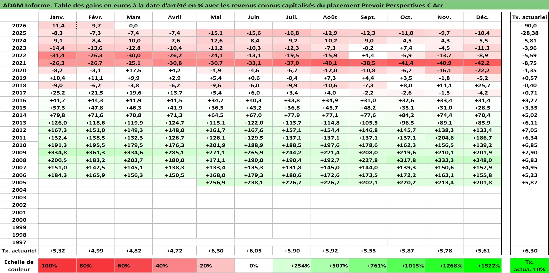This screenshot has height=273, width=549.
Task: Click the Juil. column header
Action: (292, 17)
